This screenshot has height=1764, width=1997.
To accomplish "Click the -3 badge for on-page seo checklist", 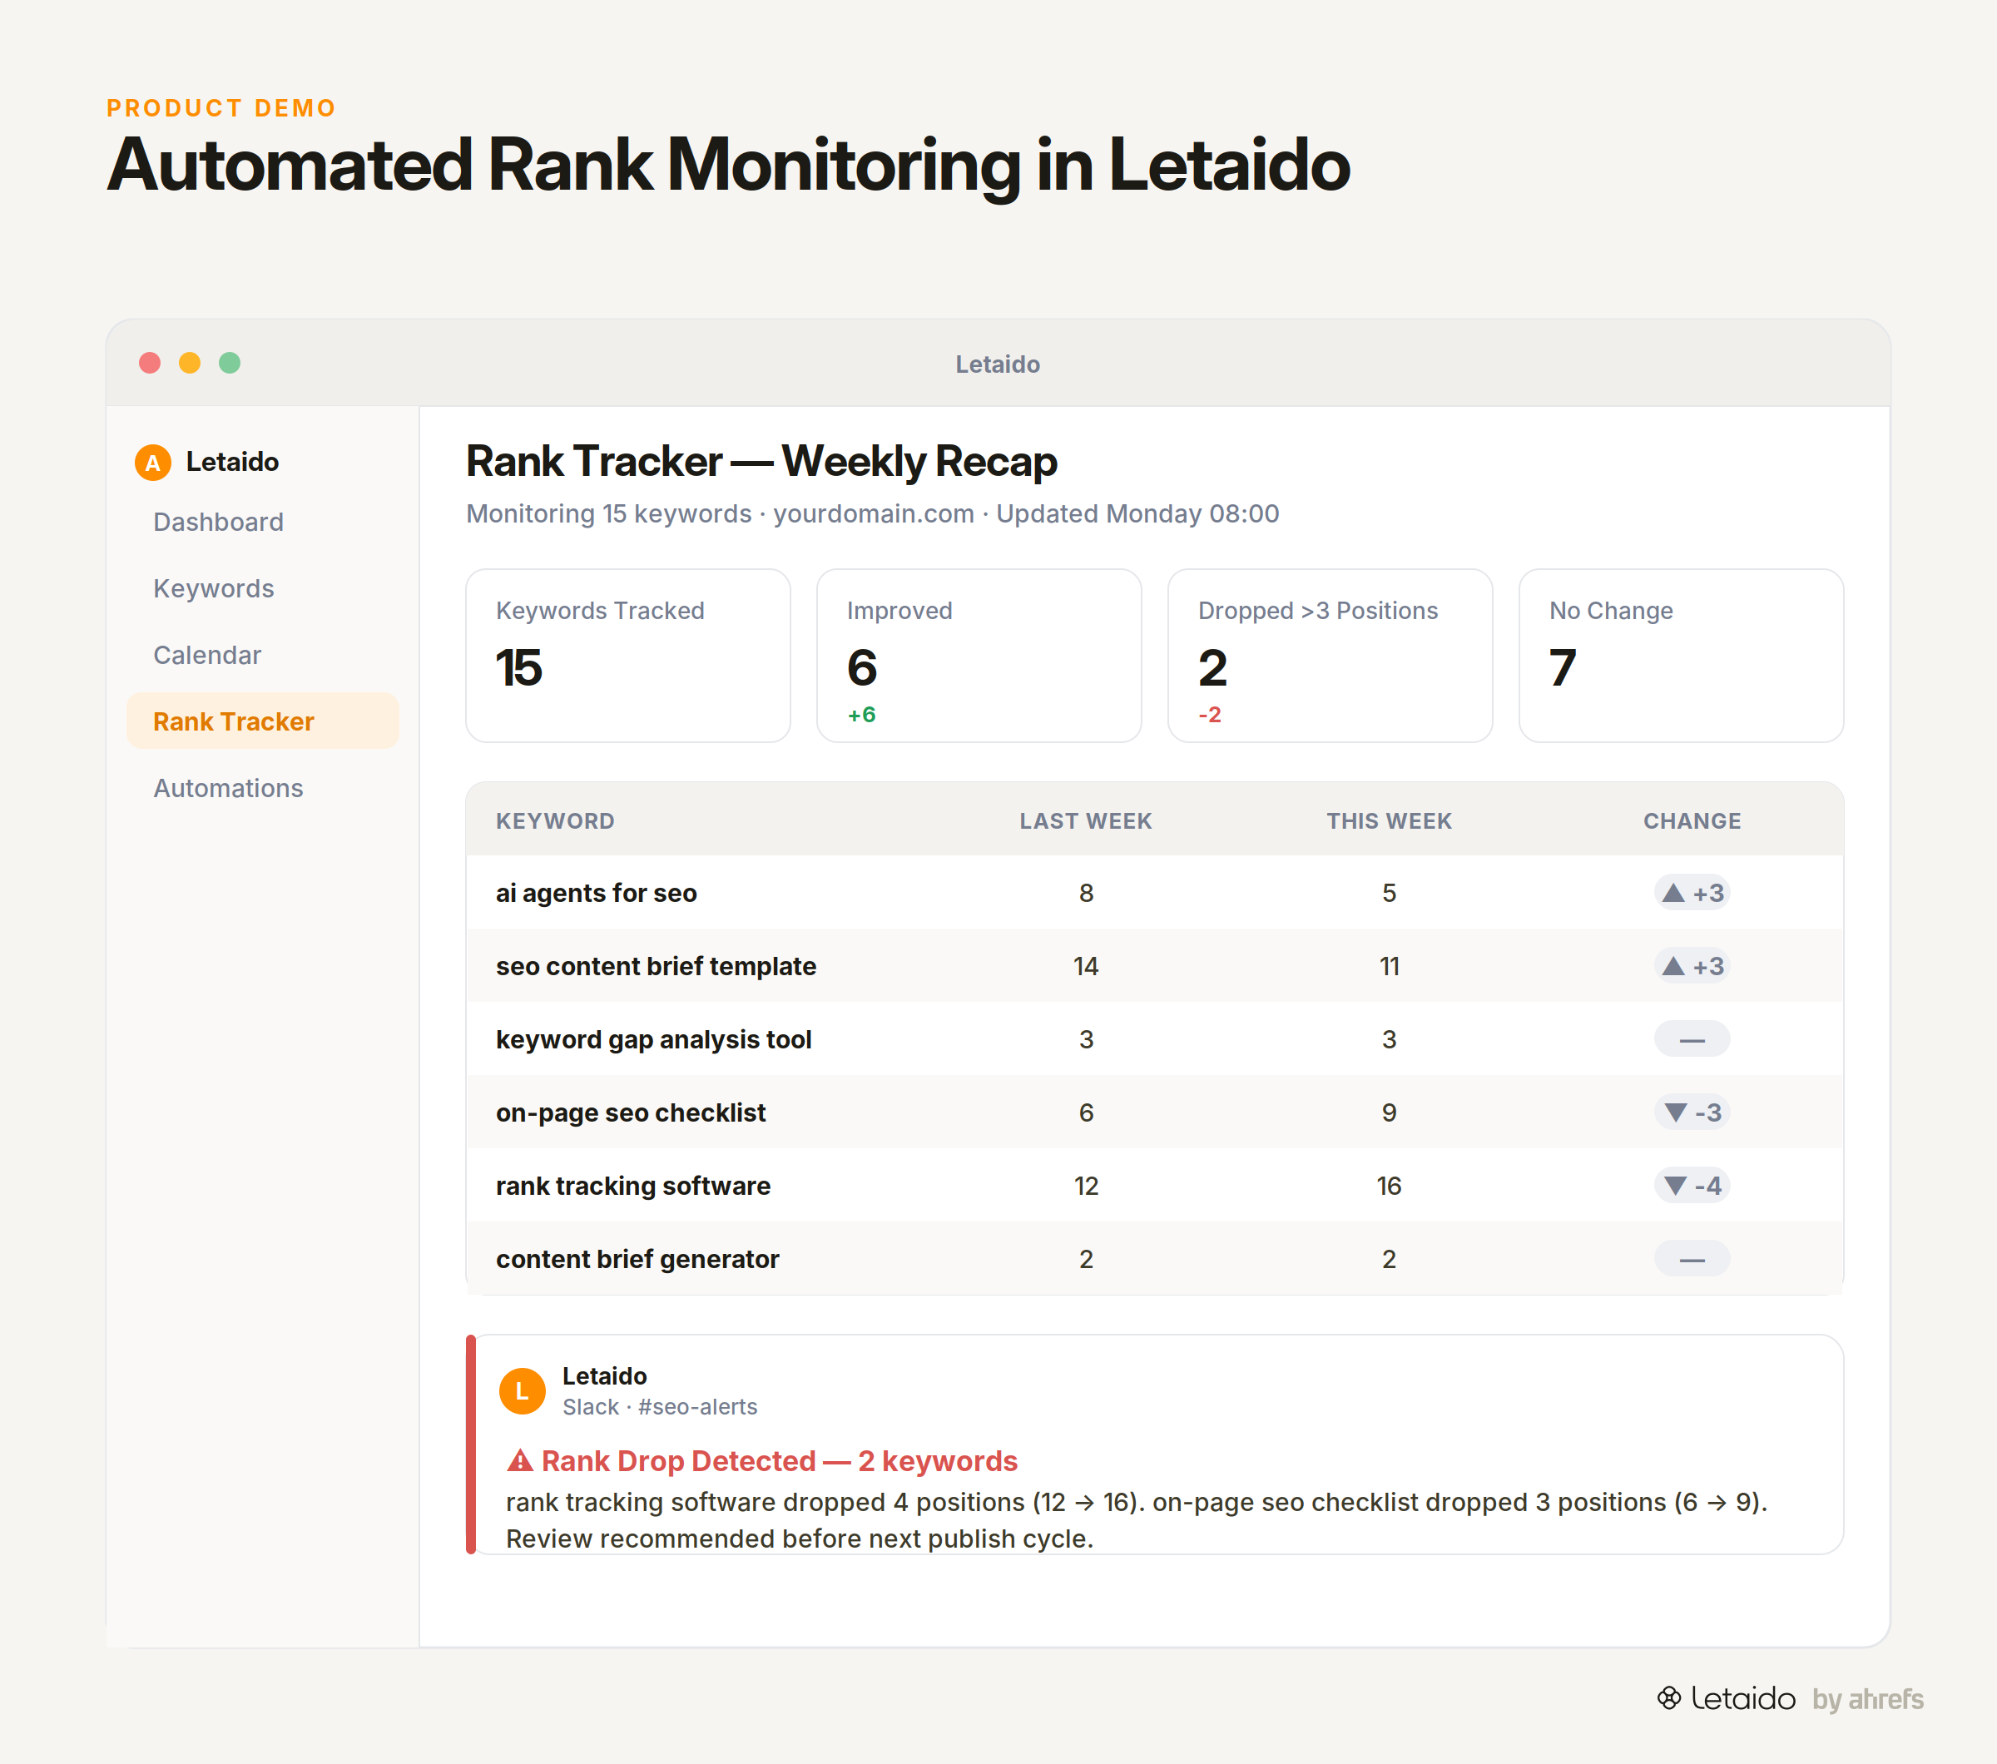I will (1692, 1112).
